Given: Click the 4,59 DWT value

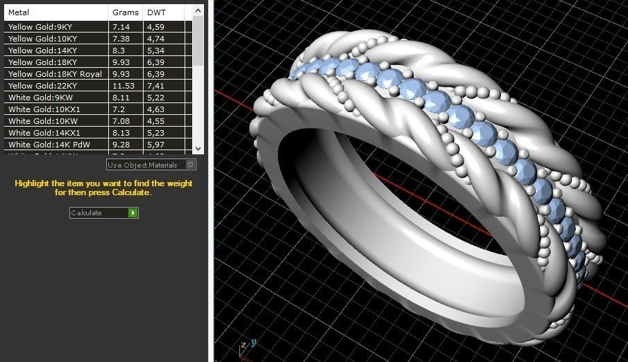Looking at the screenshot, I should 156,27.
